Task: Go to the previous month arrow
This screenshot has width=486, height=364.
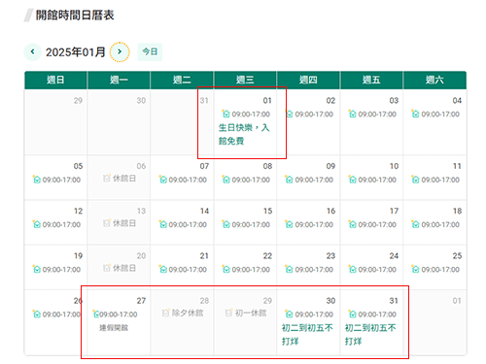Action: 33,51
